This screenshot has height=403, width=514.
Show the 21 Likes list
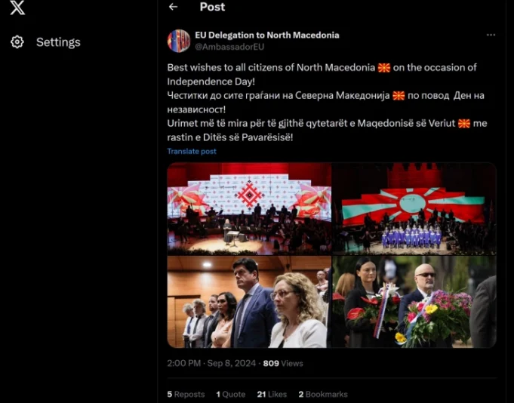click(x=272, y=394)
